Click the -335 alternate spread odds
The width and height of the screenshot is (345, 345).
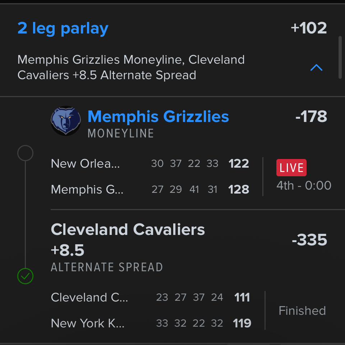[309, 240]
